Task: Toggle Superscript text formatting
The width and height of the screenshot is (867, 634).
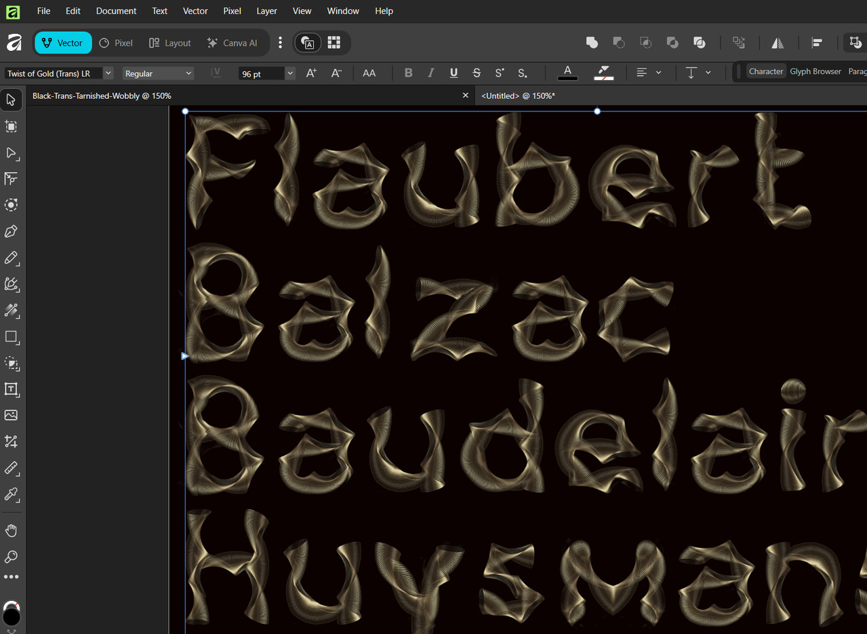Action: pyautogui.click(x=500, y=73)
